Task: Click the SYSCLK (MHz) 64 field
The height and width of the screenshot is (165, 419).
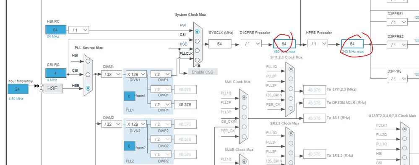Action: (x=220, y=43)
